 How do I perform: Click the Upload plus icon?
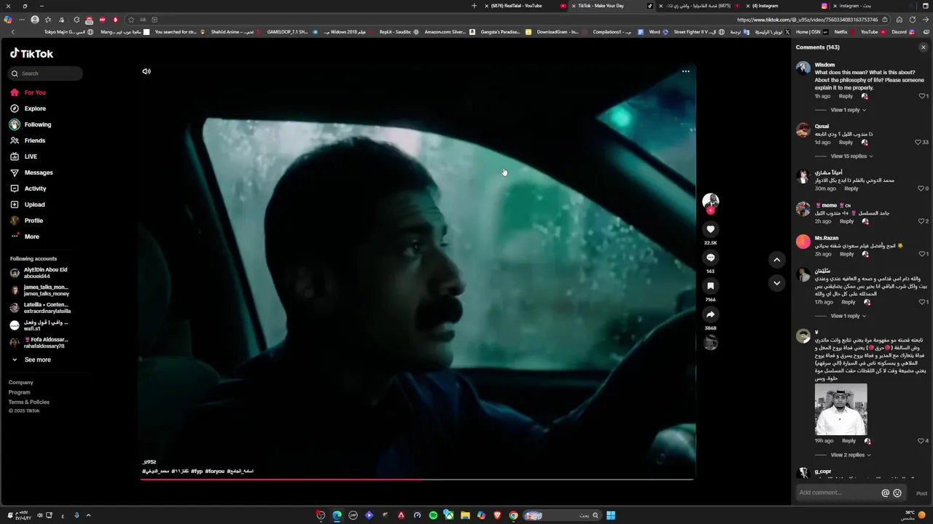15,205
